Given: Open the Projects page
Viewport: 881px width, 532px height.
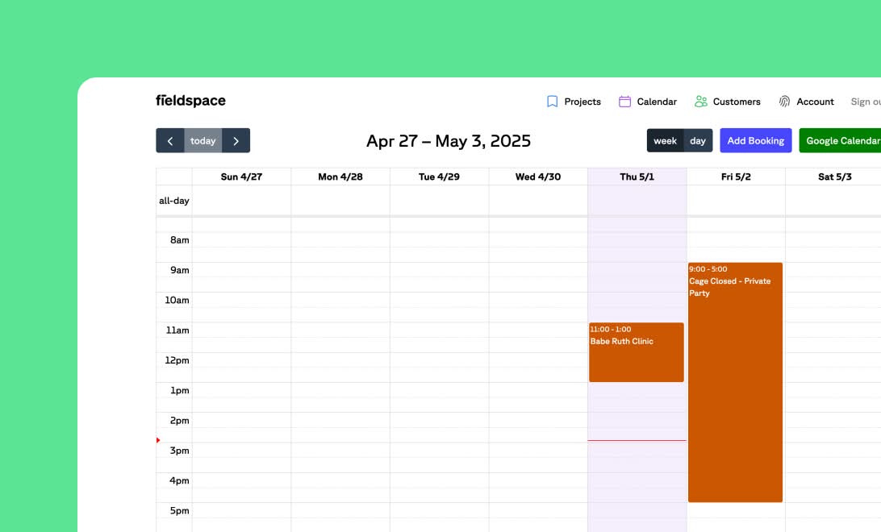Looking at the screenshot, I should (582, 102).
